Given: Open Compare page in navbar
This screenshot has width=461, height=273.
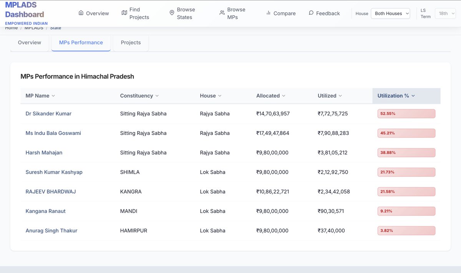Looking at the screenshot, I should (281, 13).
